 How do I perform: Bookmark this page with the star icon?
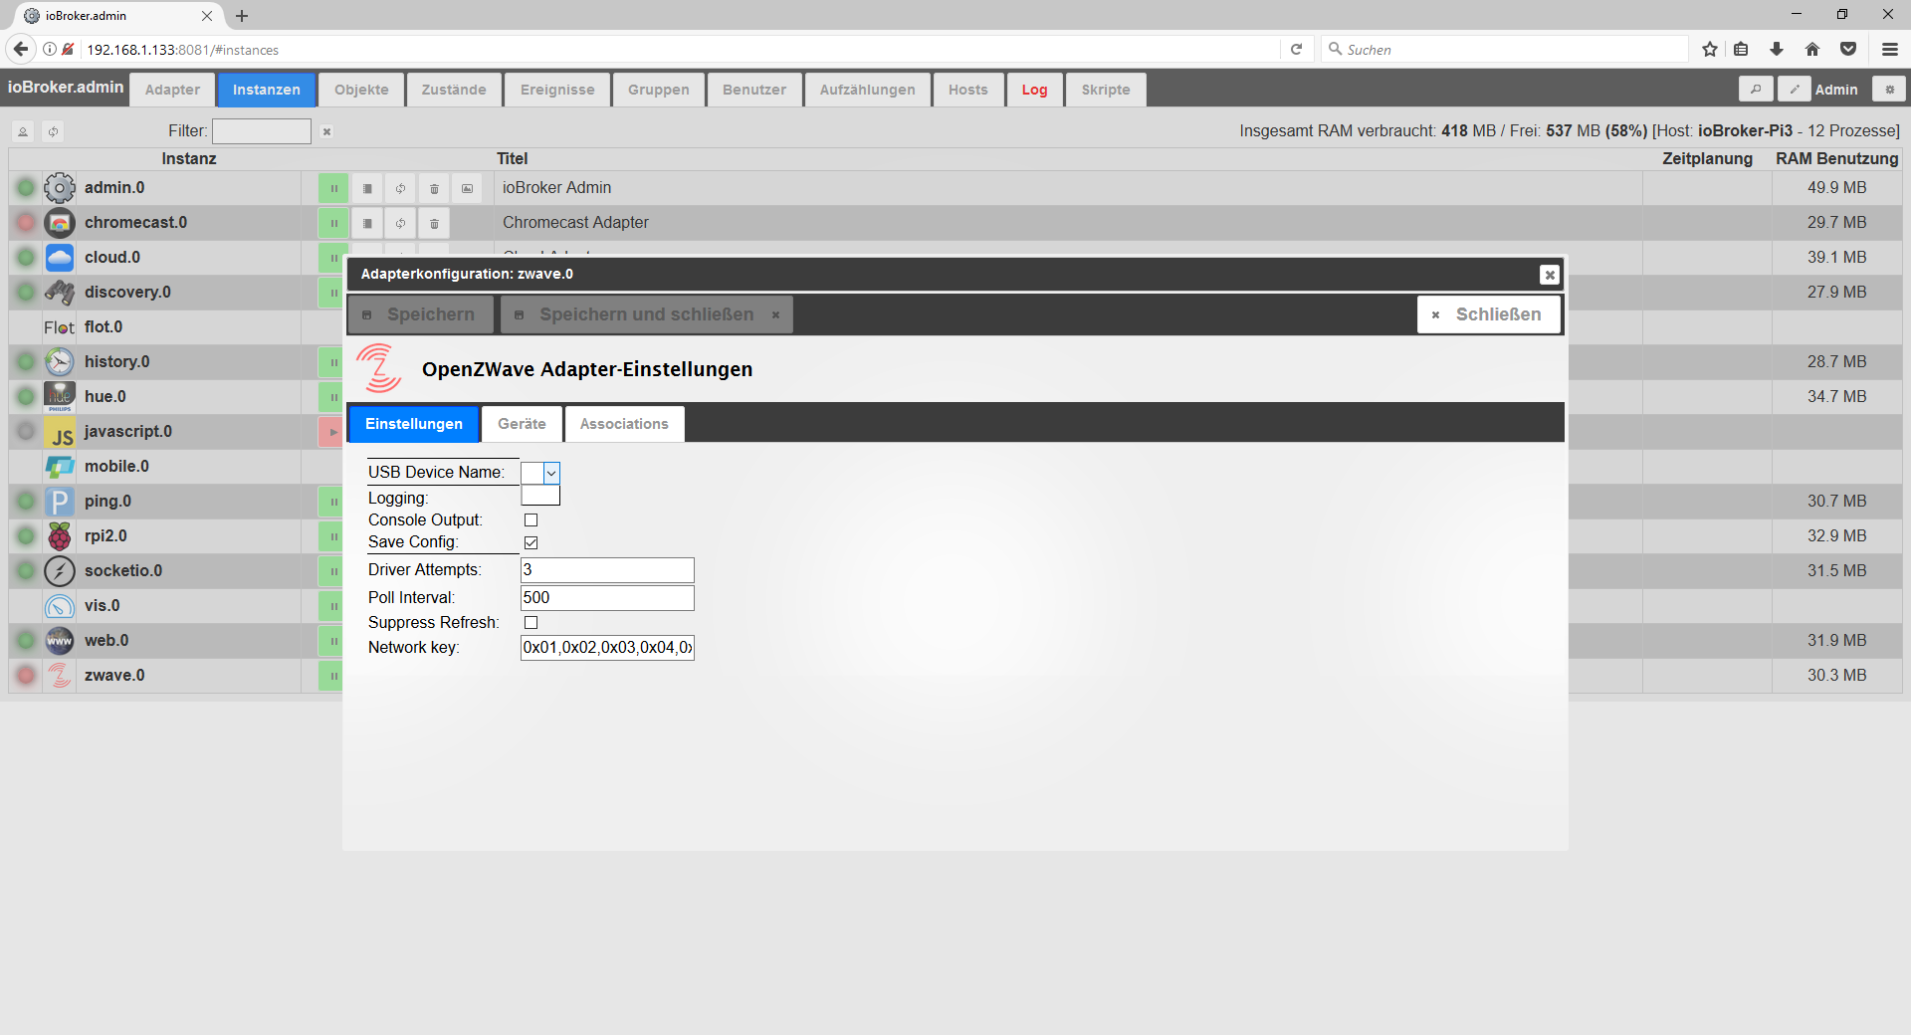pos(1710,49)
